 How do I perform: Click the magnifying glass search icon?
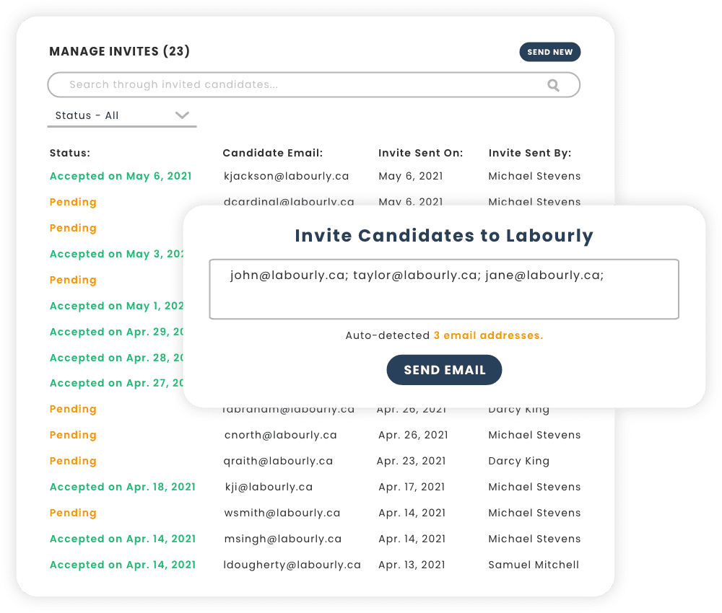(x=553, y=85)
